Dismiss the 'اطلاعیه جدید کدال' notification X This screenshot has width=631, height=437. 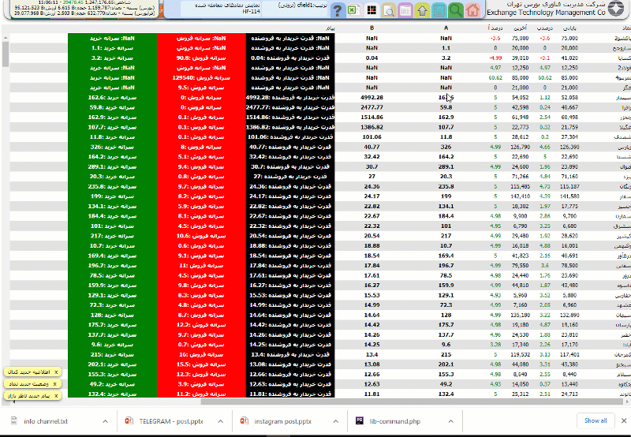[x=56, y=372]
